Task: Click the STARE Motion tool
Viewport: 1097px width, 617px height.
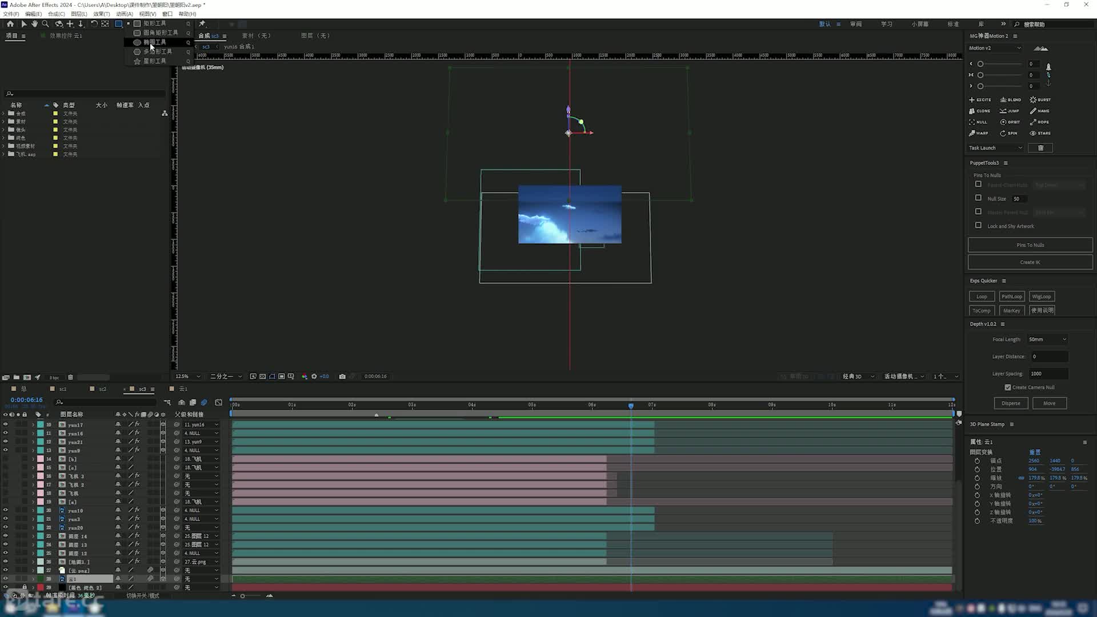Action: pos(1040,133)
